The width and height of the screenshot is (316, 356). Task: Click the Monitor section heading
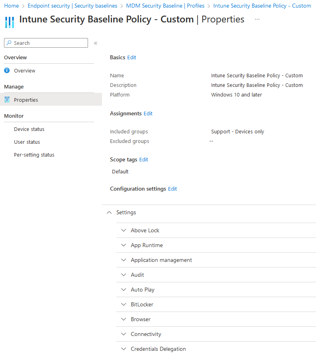[x=14, y=116]
